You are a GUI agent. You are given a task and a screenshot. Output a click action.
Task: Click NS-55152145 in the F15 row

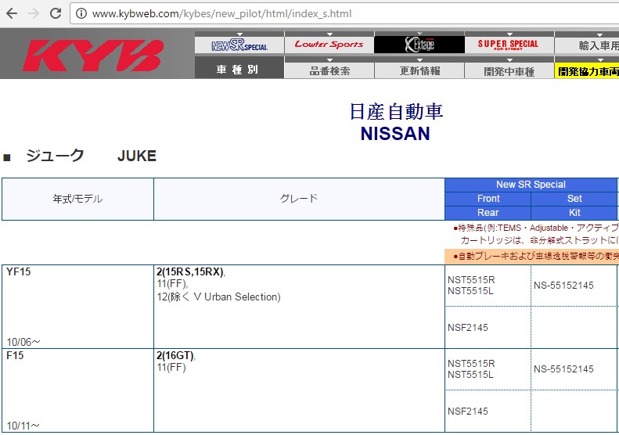563,369
